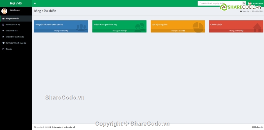Image resolution: width=264 pixels, height=130 pixels.
Task: Open Danh sách căn hộ menu item
Action: pyautogui.click(x=16, y=25)
